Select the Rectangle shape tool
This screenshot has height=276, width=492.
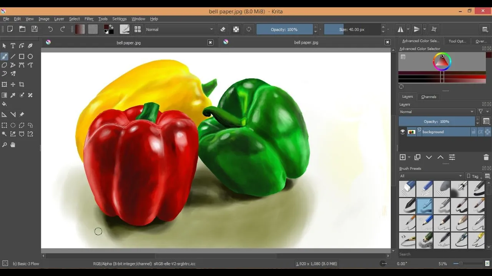tap(22, 56)
